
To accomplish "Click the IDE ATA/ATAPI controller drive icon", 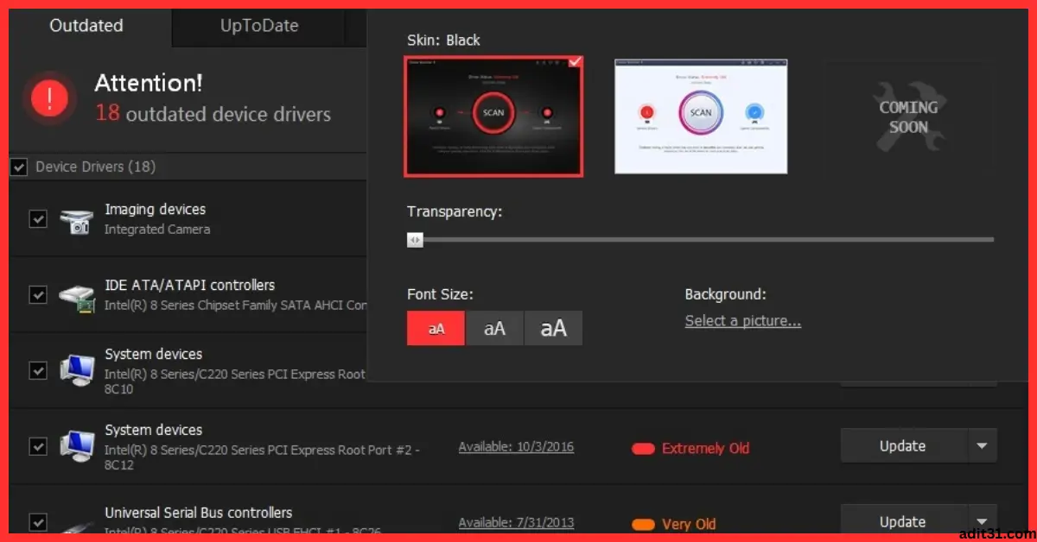I will point(76,298).
